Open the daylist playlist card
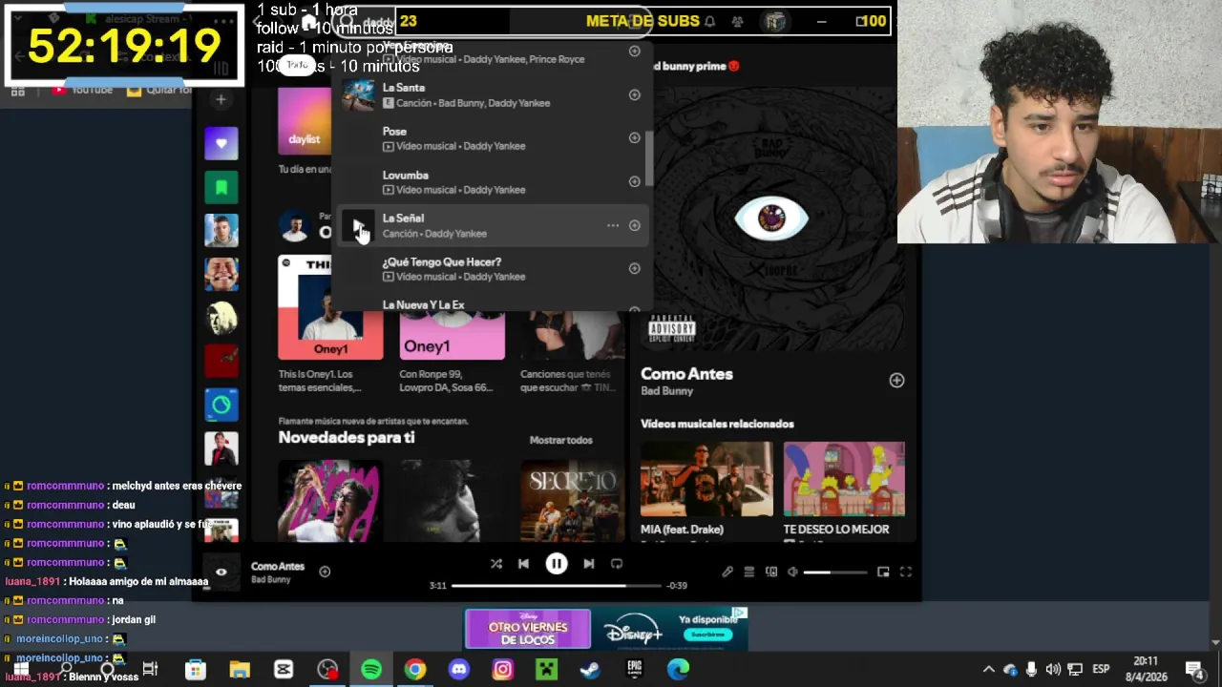Image resolution: width=1222 pixels, height=687 pixels. point(305,121)
